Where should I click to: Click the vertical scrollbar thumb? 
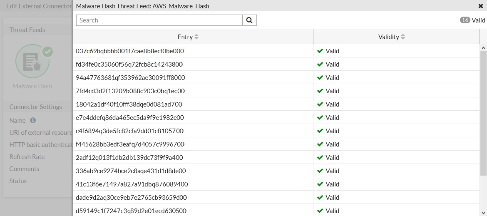483,112
